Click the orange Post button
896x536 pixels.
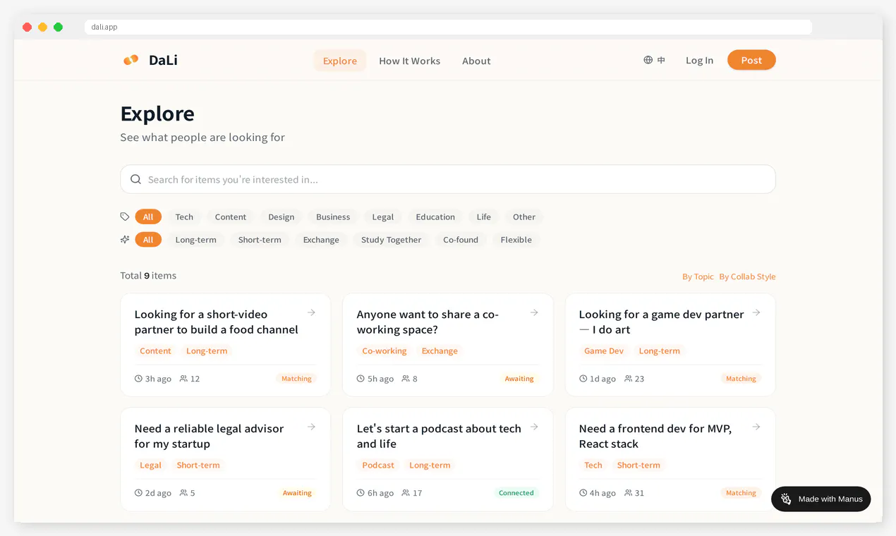751,60
